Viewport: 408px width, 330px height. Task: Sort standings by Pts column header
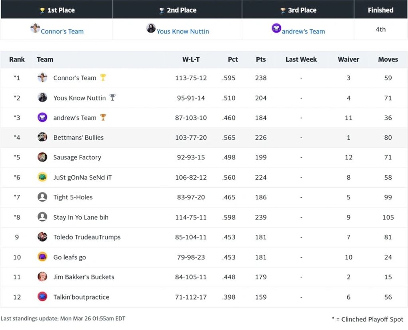[x=260, y=59]
